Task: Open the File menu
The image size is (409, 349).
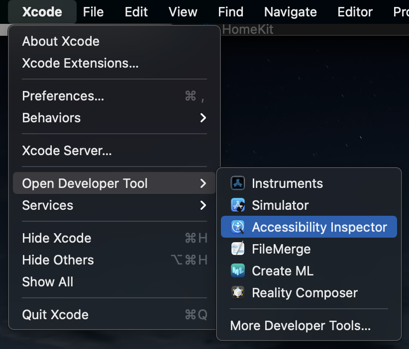Action: 93,12
